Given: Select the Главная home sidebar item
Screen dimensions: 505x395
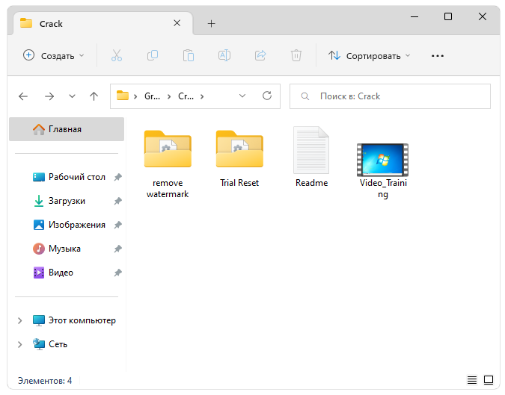Looking at the screenshot, I should tap(66, 129).
